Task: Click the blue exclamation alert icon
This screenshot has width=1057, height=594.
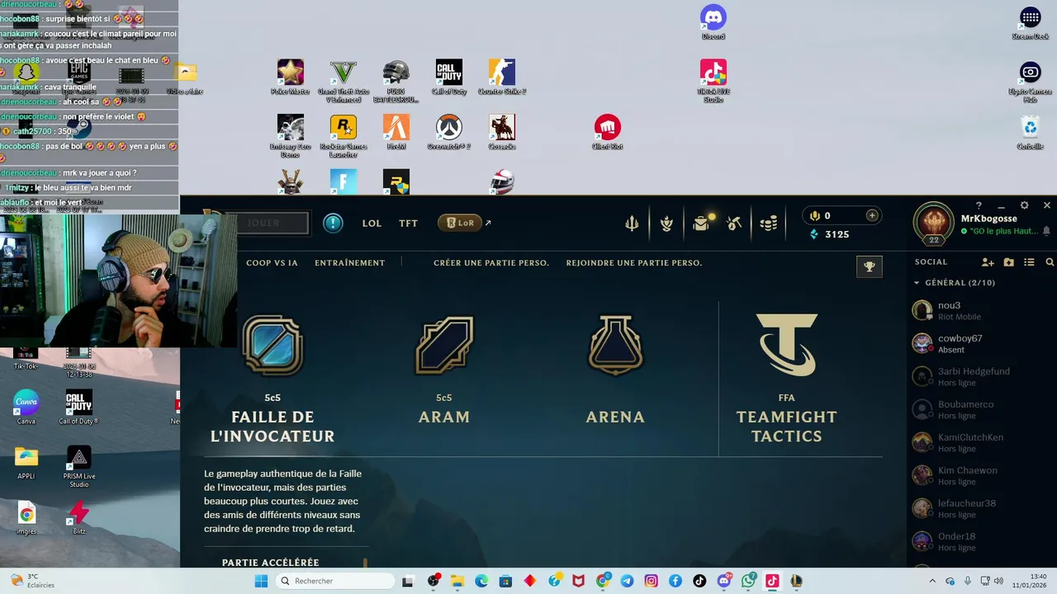Action: pos(333,223)
